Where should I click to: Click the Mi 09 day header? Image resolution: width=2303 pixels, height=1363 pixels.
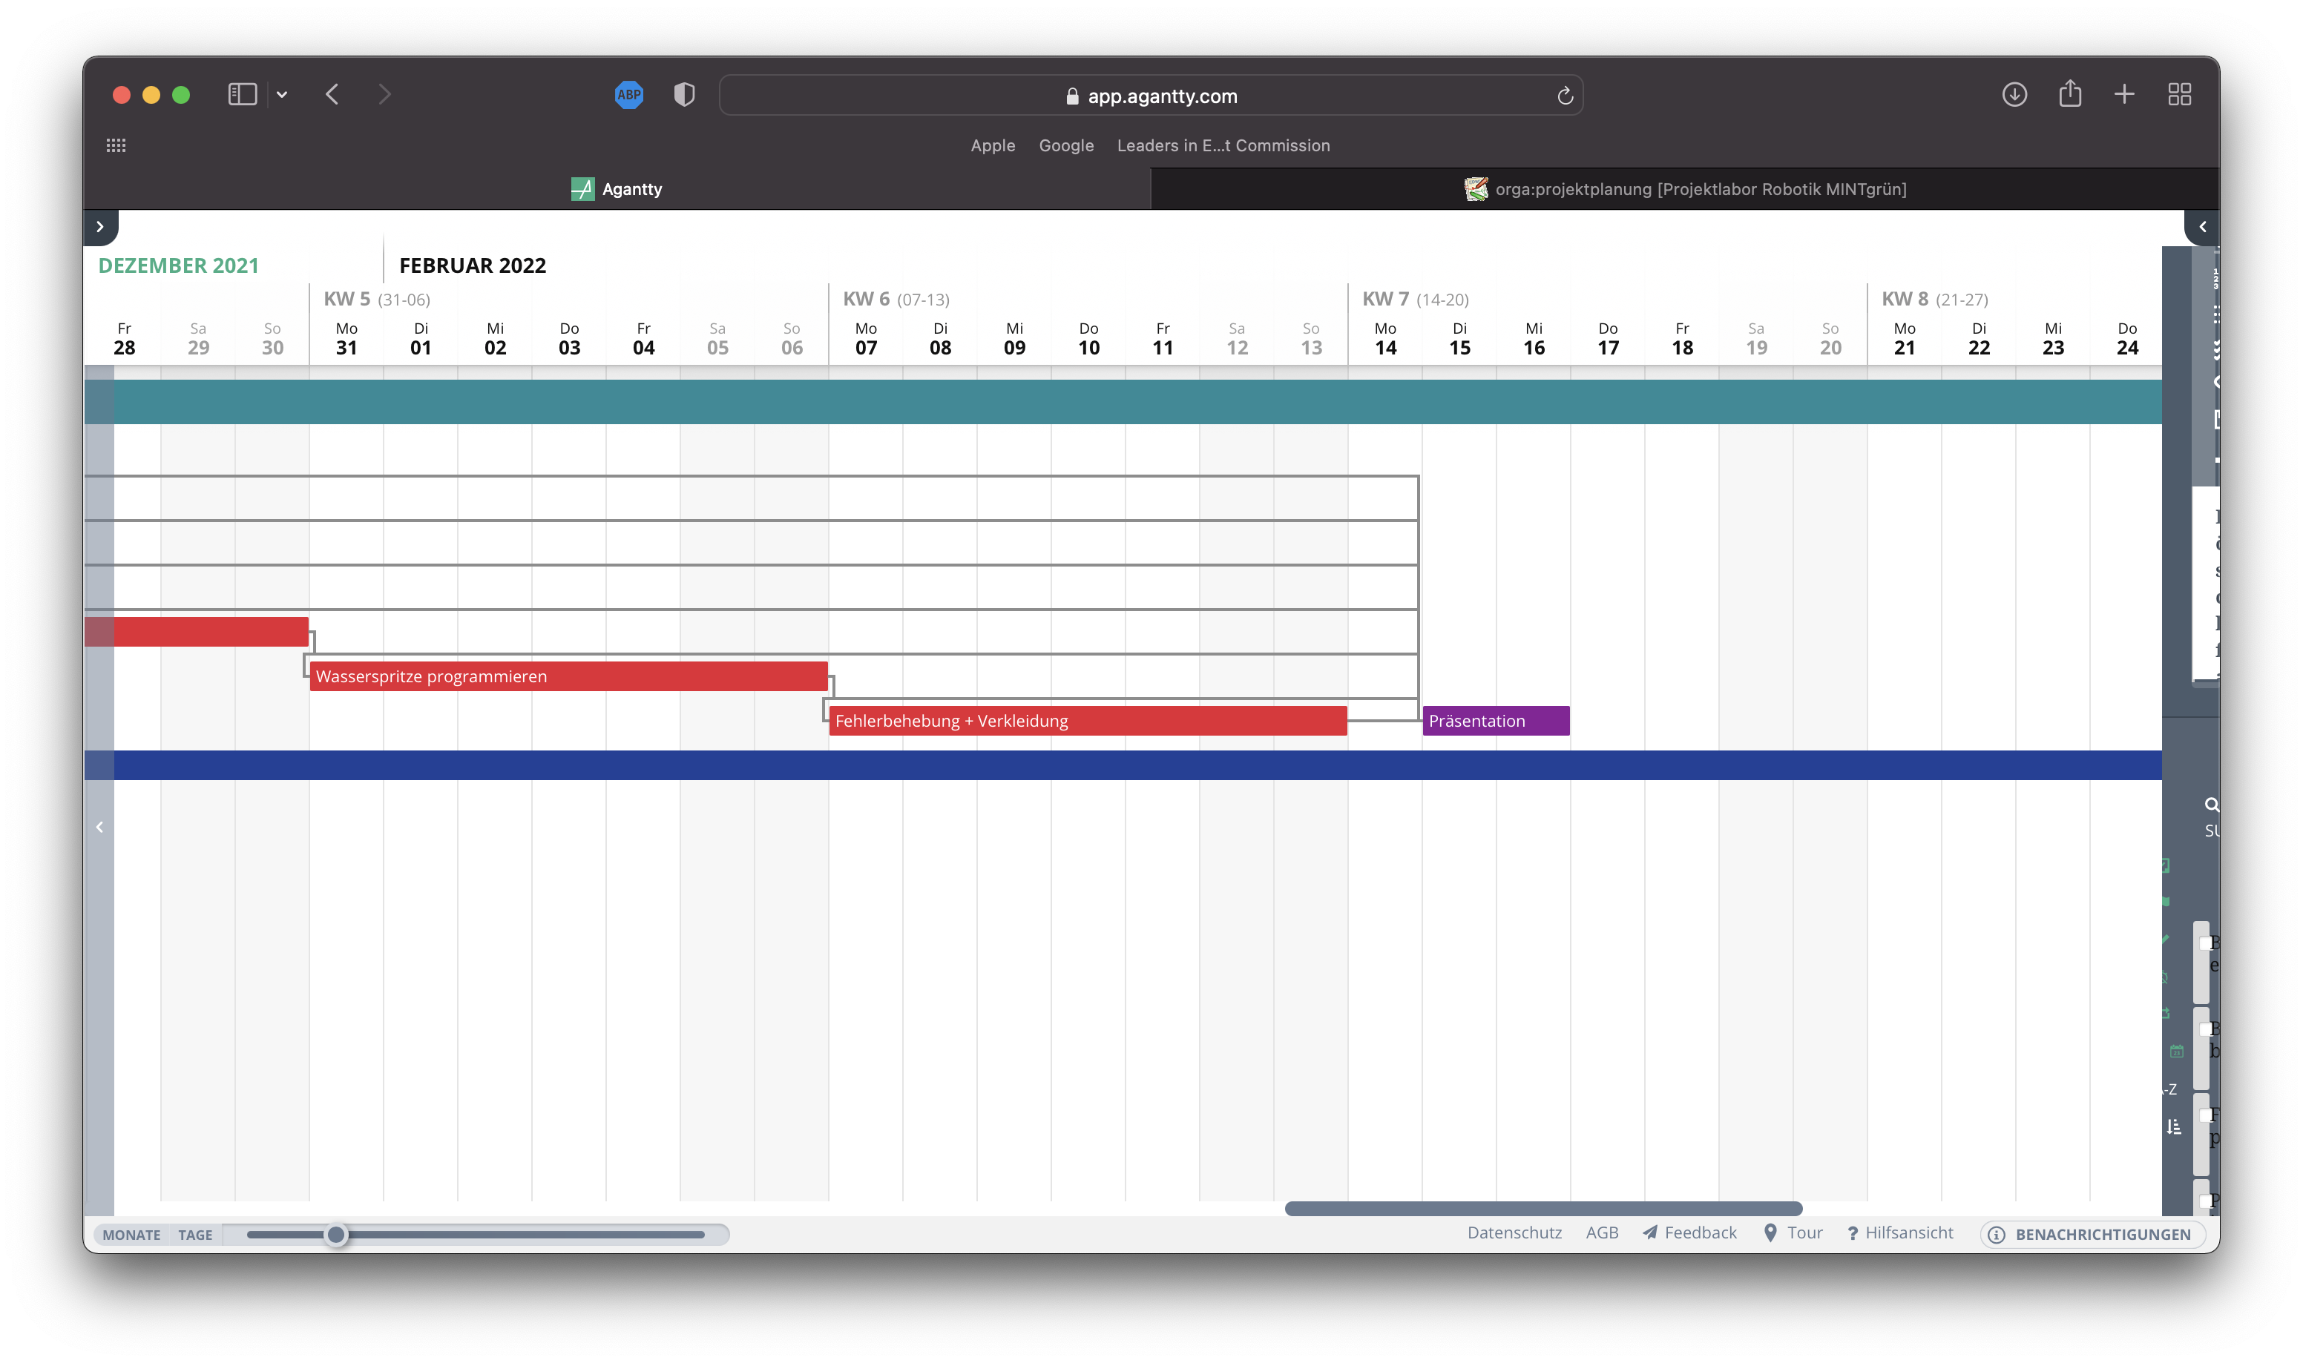pyautogui.click(x=1014, y=339)
